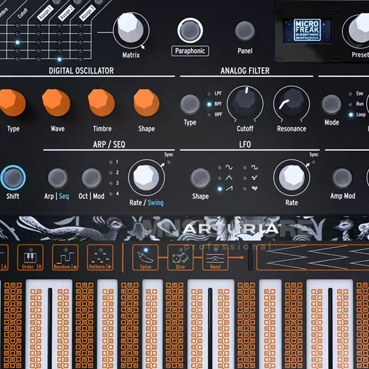Select octave range 3 indicator
This screenshot has width=369, height=369.
coord(111,183)
